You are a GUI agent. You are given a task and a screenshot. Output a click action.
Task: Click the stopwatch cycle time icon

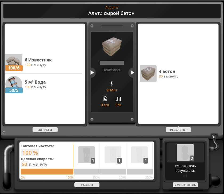click(105, 99)
